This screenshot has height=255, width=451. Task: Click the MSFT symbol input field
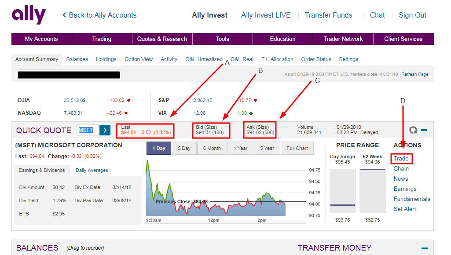87,130
